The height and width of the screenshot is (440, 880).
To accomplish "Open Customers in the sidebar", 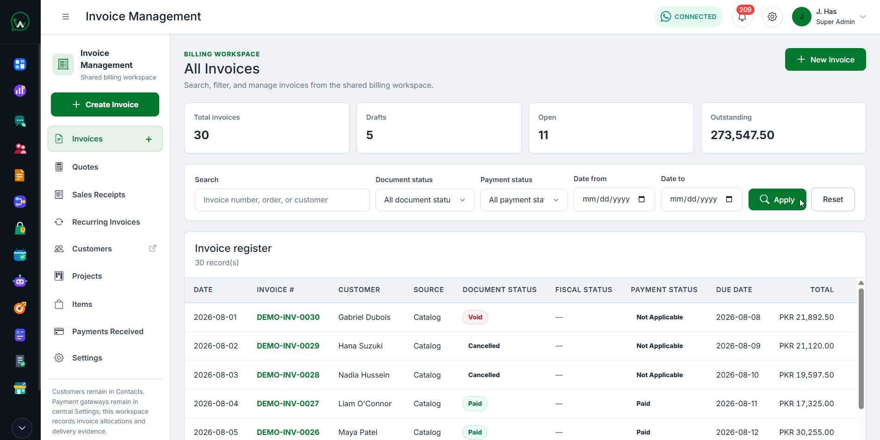I will point(105,249).
